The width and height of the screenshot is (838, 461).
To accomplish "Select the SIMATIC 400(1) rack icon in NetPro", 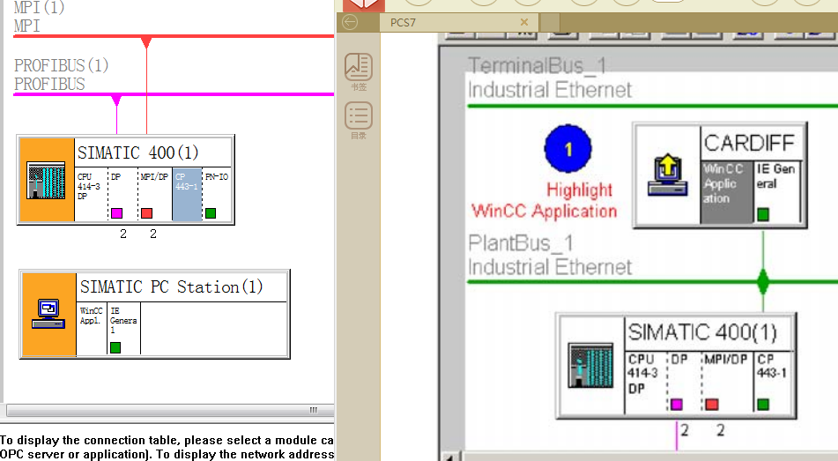I will coord(47,180).
